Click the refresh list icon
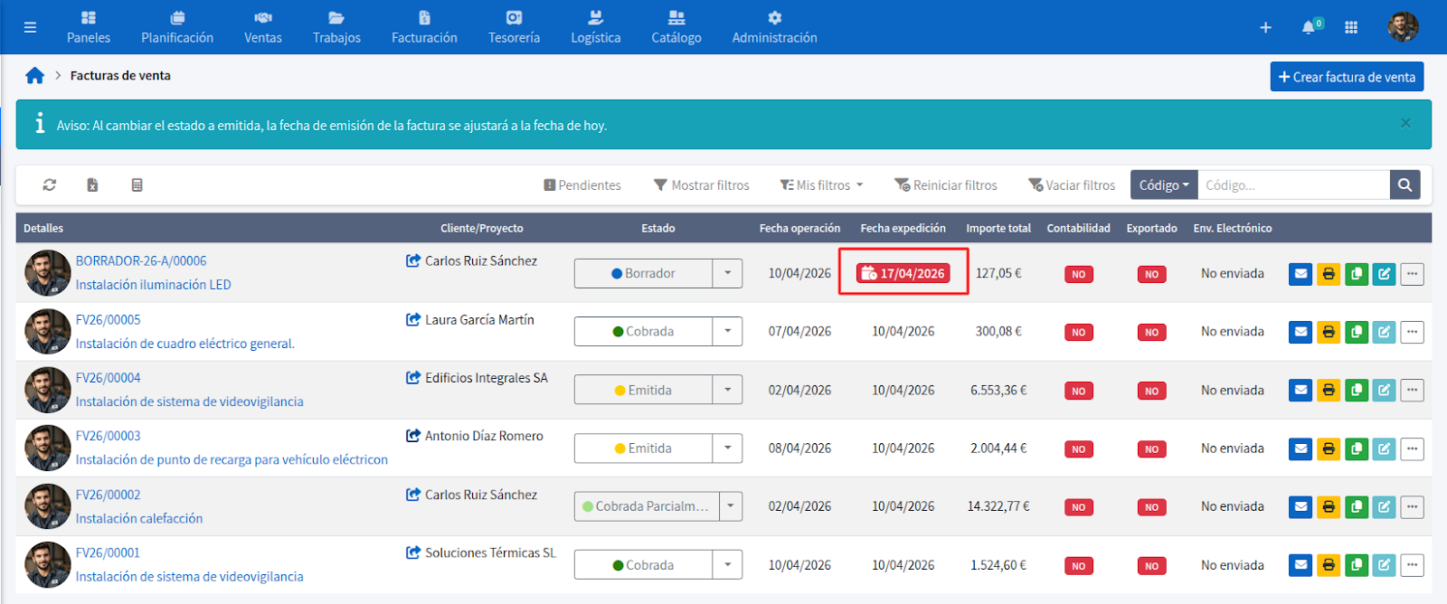Image resolution: width=1447 pixels, height=604 pixels. coord(50,184)
